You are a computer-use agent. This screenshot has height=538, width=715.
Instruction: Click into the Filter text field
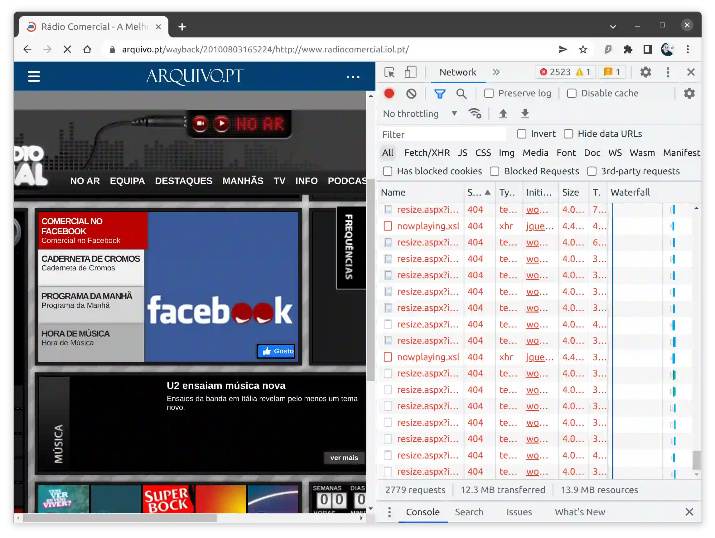443,134
